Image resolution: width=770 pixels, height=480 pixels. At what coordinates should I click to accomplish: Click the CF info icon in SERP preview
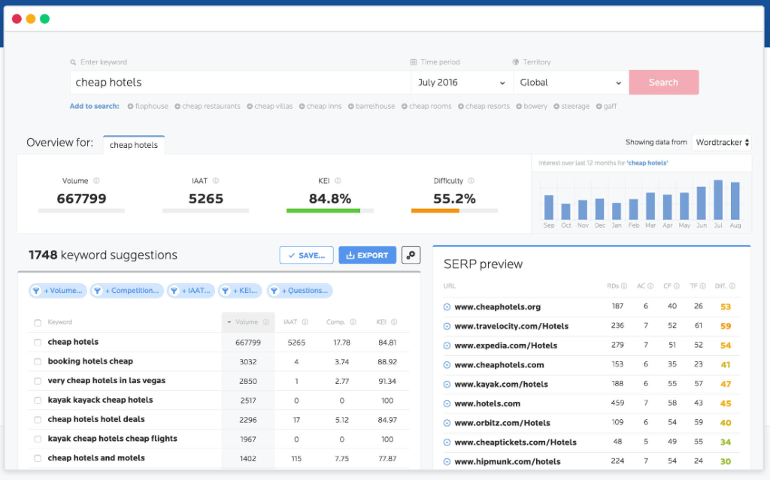coord(677,286)
